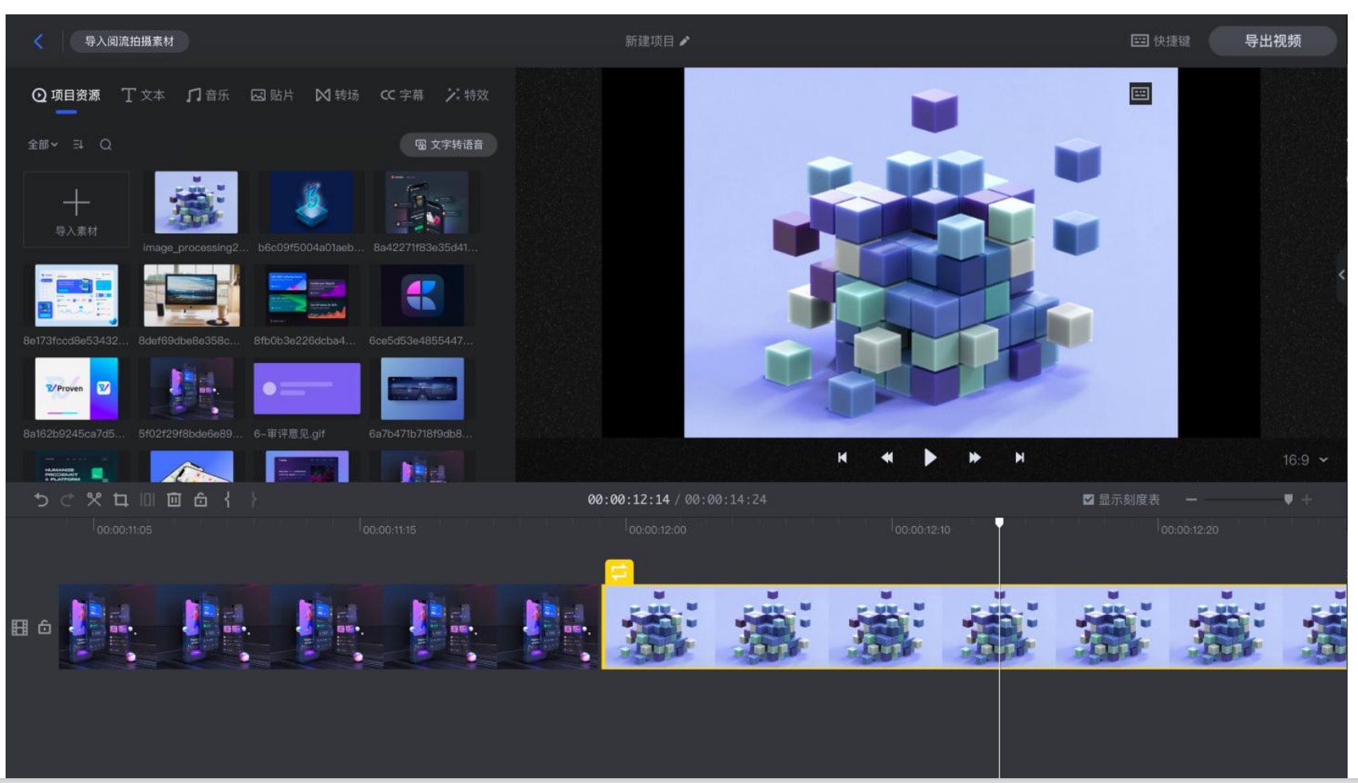Select the 5f02f29f8bde6e89 thumbnail
Screen dimensions: 1358x783
coord(191,388)
